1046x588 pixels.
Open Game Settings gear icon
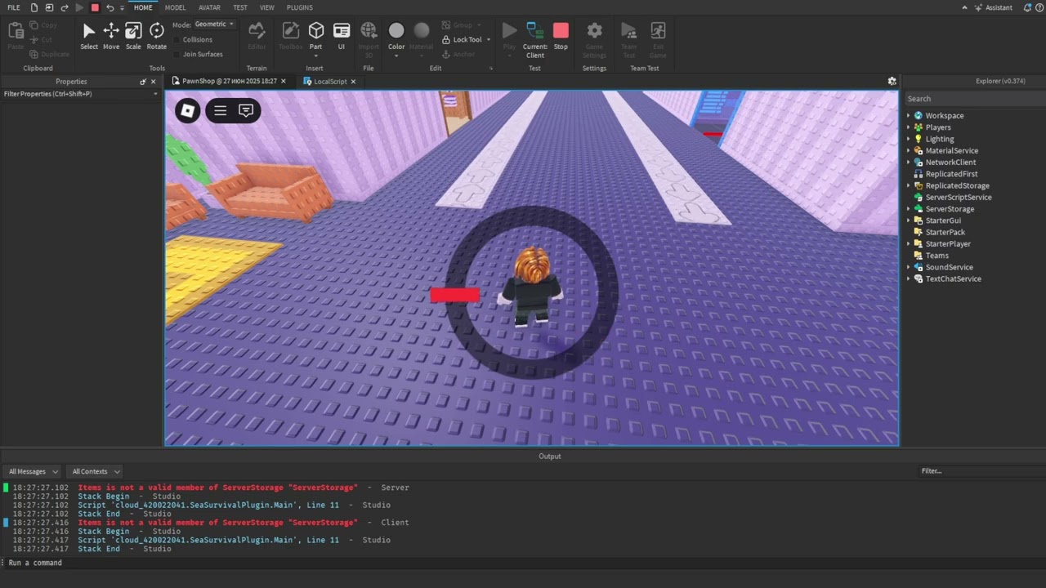(x=594, y=31)
